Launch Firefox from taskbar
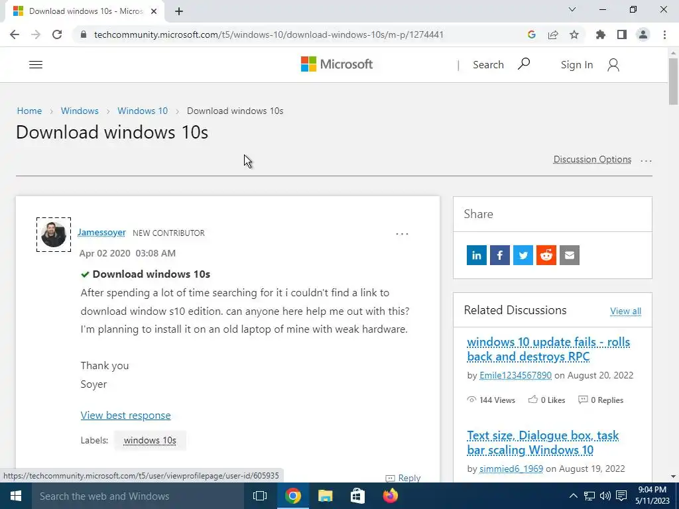679x509 pixels. point(390,496)
